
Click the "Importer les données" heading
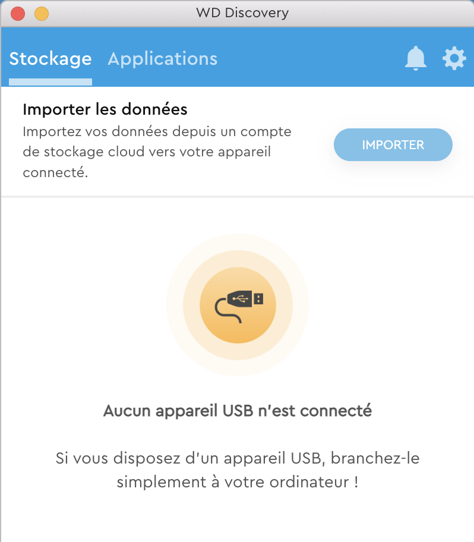[105, 109]
